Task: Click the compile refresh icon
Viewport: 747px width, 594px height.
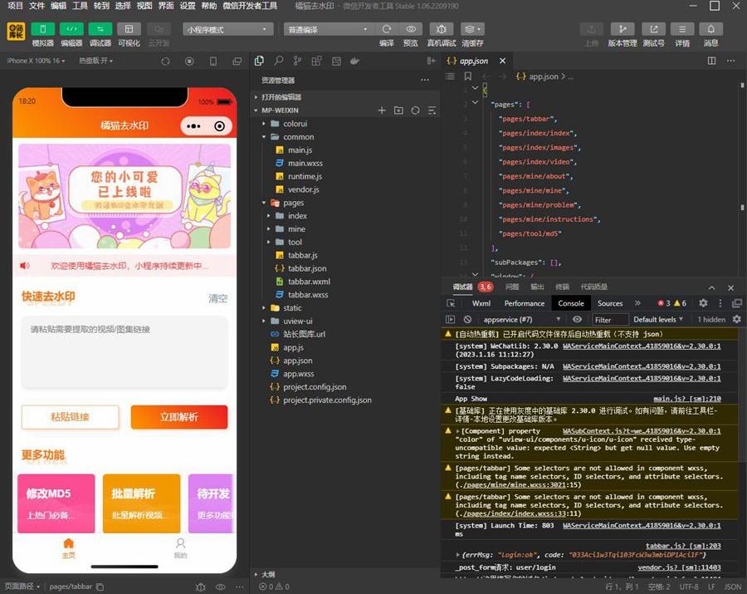Action: point(386,29)
